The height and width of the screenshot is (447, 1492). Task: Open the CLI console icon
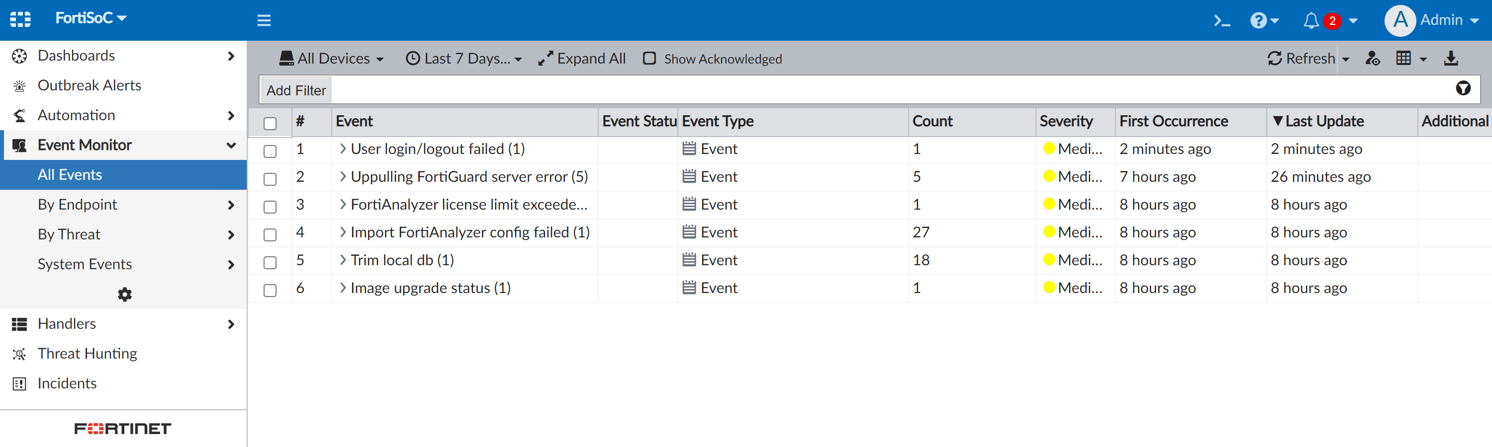(x=1222, y=20)
